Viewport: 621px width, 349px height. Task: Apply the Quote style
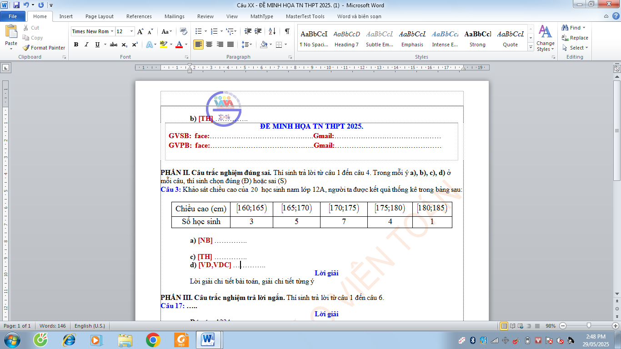tap(511, 38)
